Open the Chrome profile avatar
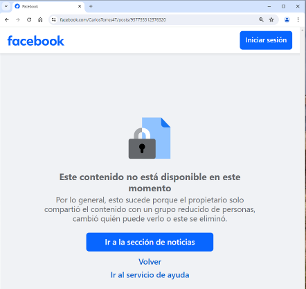This screenshot has width=306, height=289. click(x=287, y=19)
